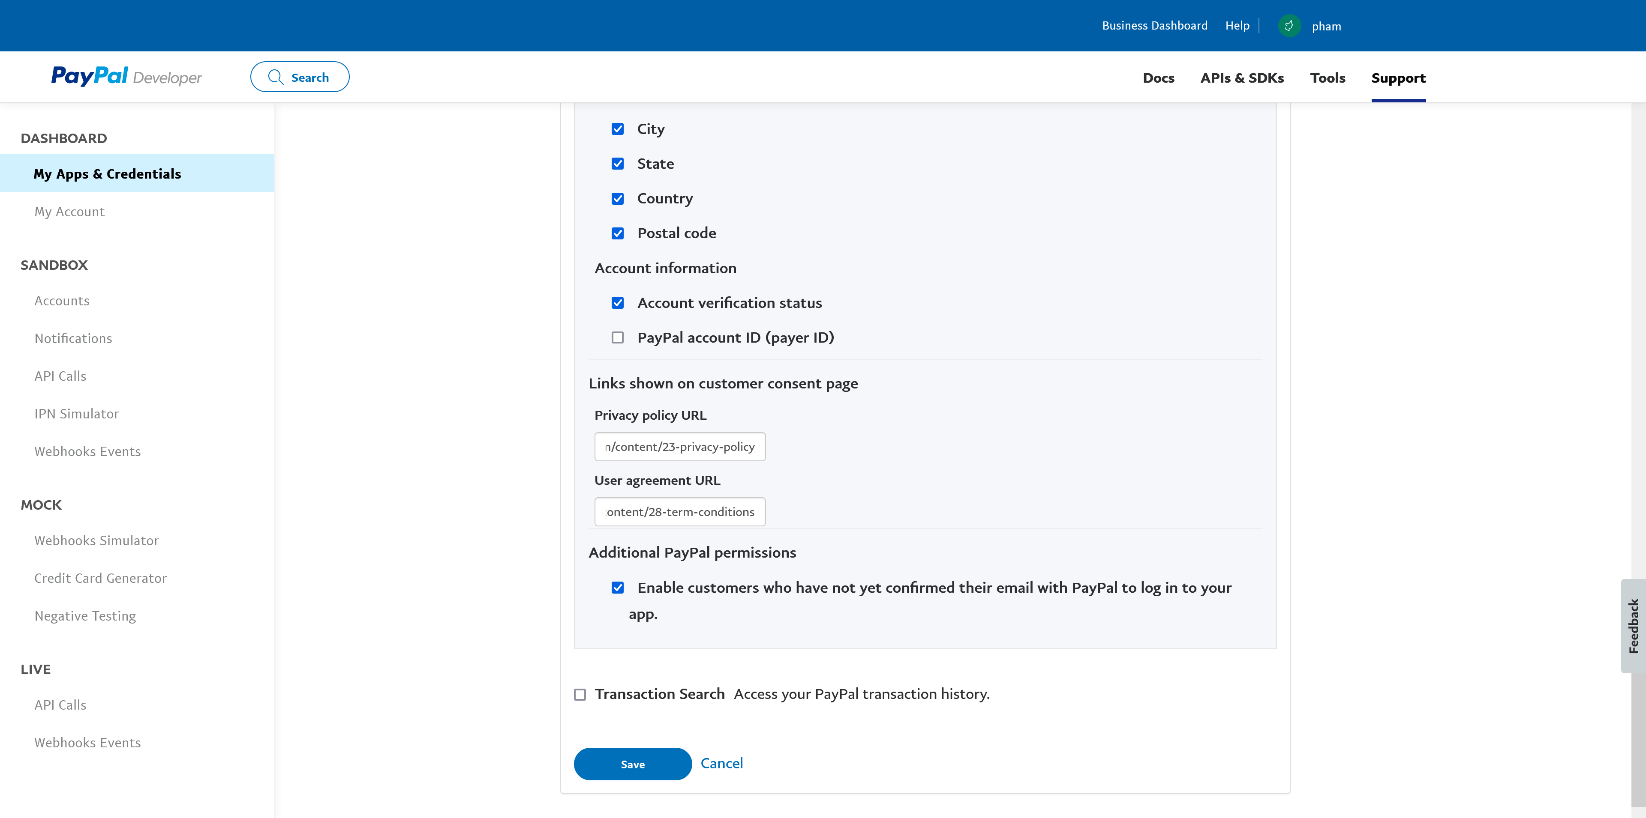Click the DASHBOARD section heading
Image resolution: width=1646 pixels, height=818 pixels.
pyautogui.click(x=63, y=138)
